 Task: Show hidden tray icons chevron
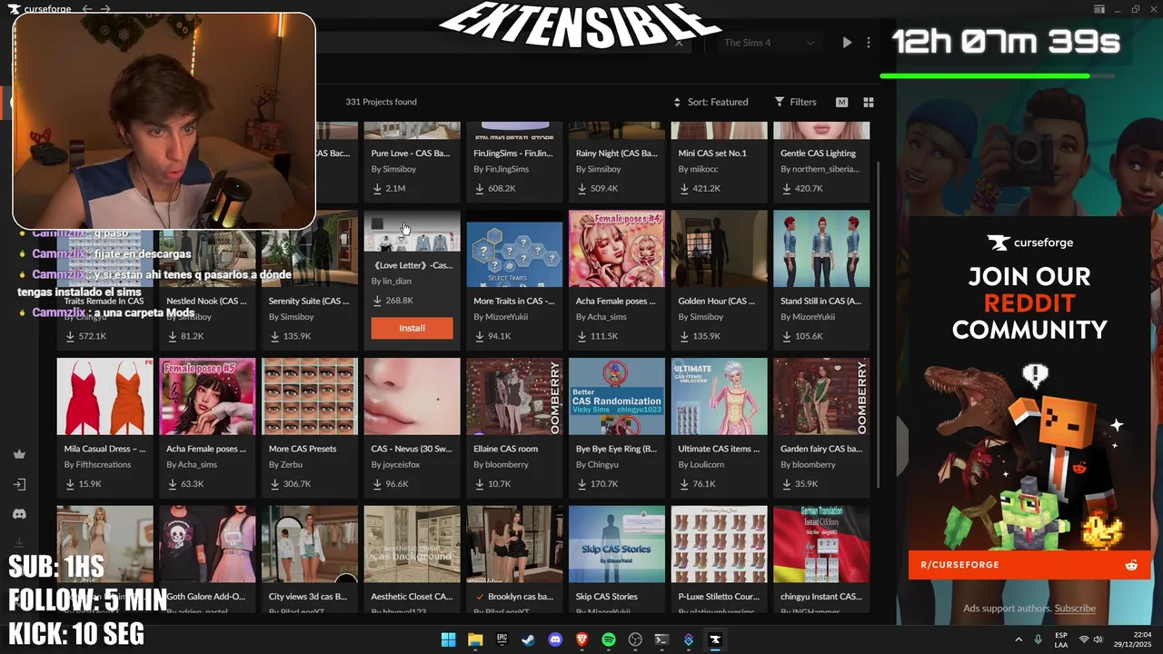pos(1018,639)
